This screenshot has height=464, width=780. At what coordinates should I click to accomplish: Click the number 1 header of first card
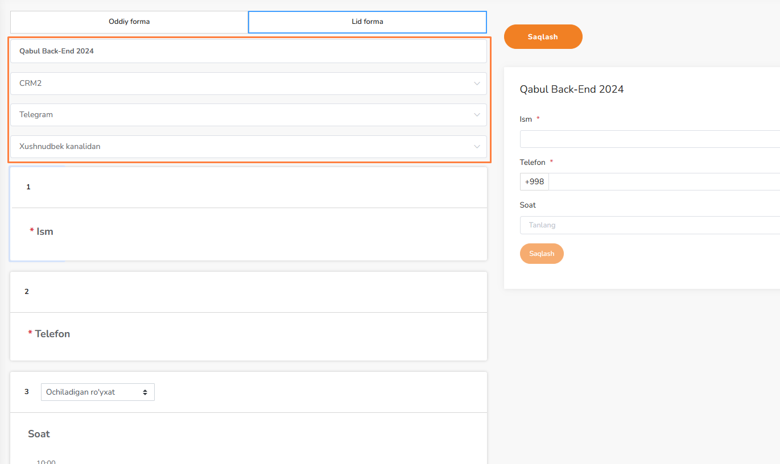(x=28, y=187)
